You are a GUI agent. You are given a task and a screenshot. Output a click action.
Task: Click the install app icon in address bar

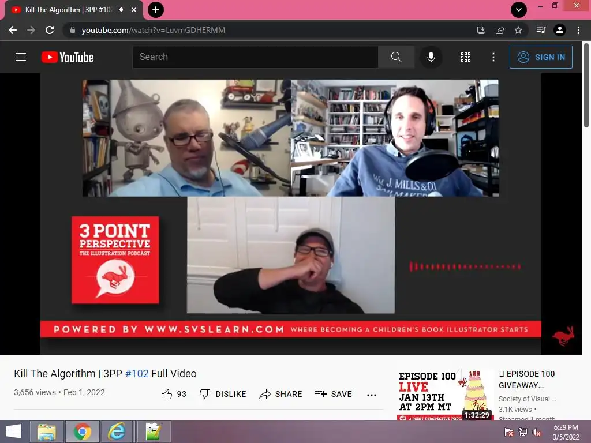tap(481, 30)
